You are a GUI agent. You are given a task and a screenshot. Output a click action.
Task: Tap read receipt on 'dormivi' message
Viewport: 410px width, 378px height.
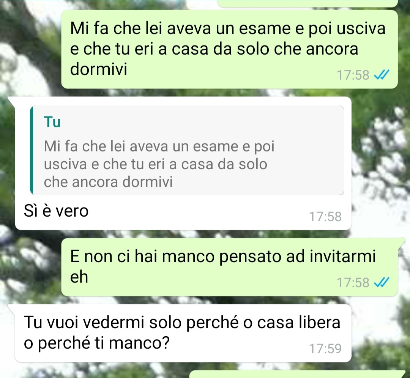[382, 75]
